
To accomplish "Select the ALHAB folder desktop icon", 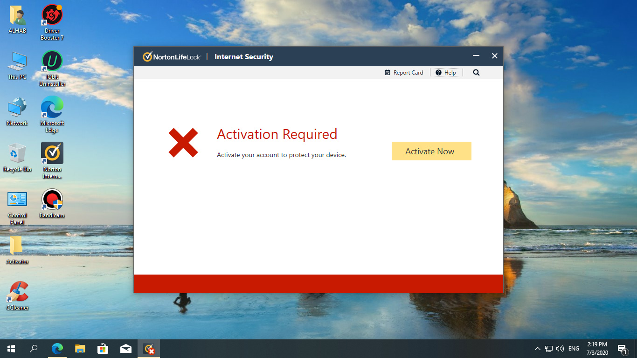I will coord(17,20).
